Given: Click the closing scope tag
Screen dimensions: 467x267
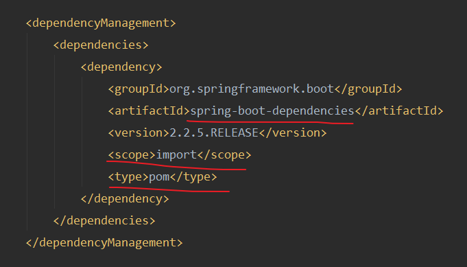Looking at the screenshot, I should [x=224, y=155].
